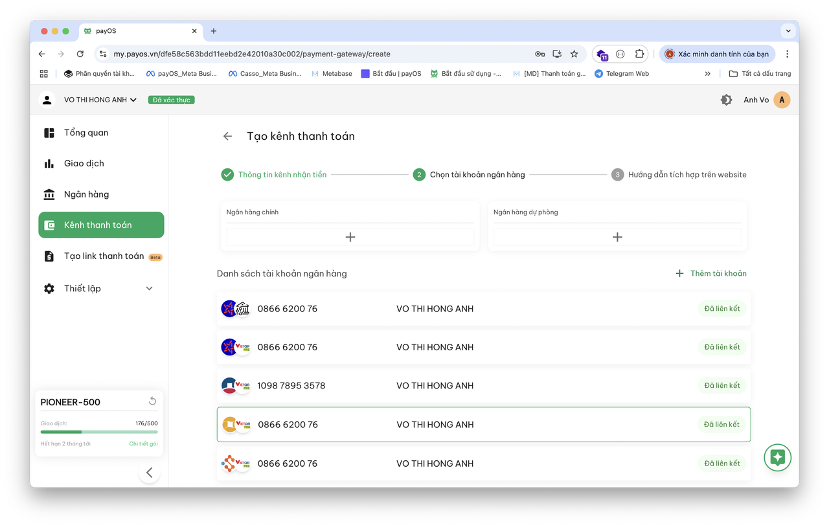
Task: Toggle theme with the brightness icon in header
Action: (x=727, y=100)
